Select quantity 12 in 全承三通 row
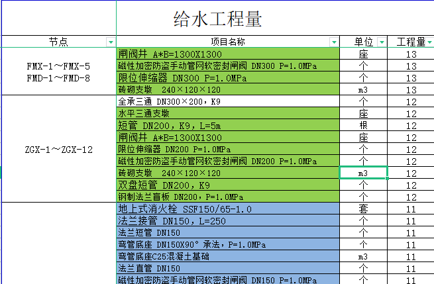Viewport: 434px width, 284px height. pos(411,101)
